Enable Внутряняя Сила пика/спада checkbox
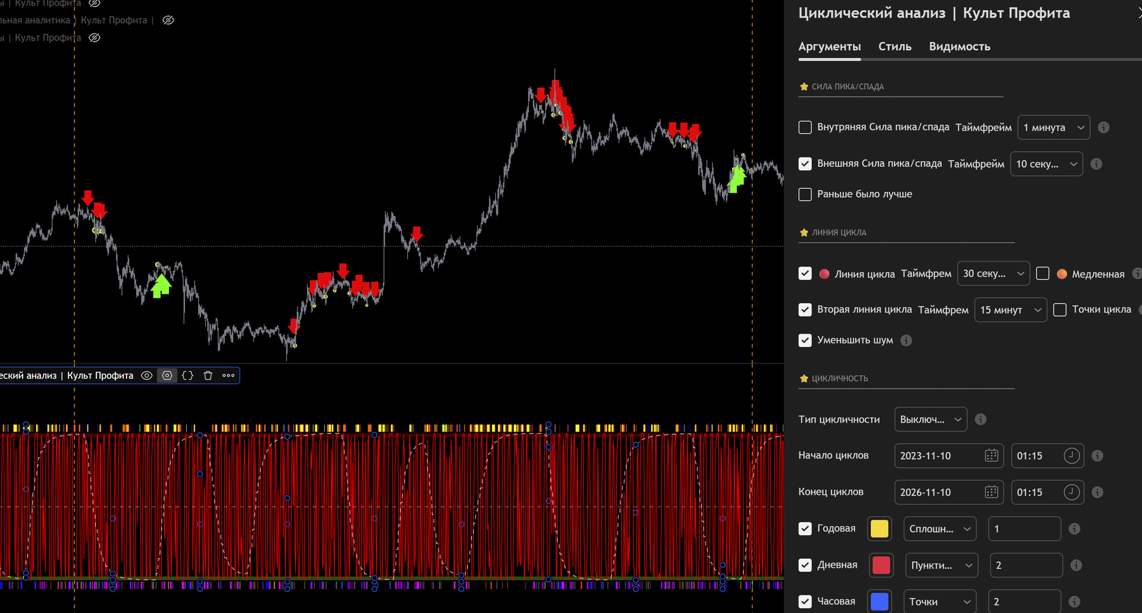This screenshot has width=1142, height=613. 805,127
